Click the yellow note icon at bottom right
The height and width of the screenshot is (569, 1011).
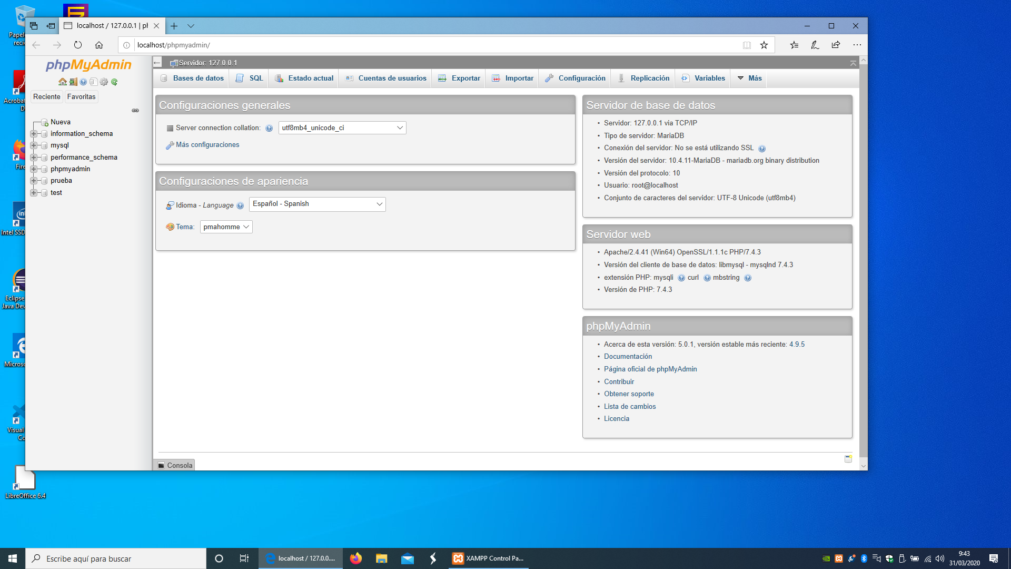pos(848,459)
